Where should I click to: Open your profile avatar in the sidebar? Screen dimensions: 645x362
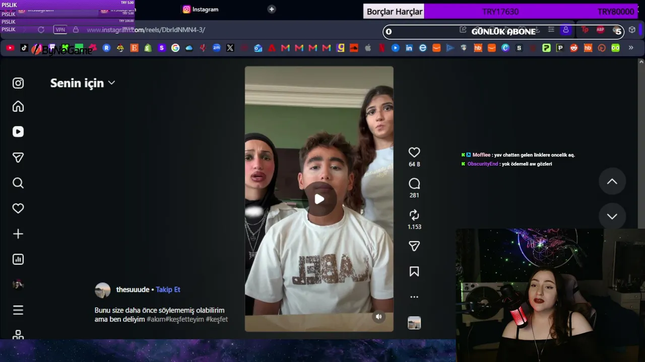point(18,285)
